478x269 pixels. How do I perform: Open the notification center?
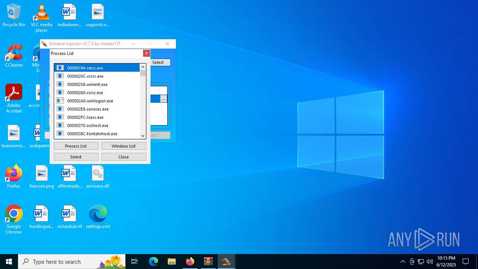coord(466,262)
